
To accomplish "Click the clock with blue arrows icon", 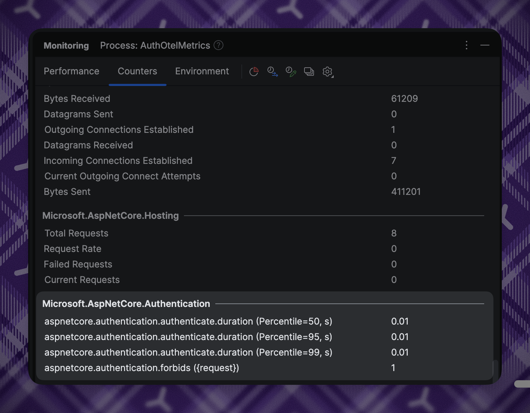I will pyautogui.click(x=272, y=72).
